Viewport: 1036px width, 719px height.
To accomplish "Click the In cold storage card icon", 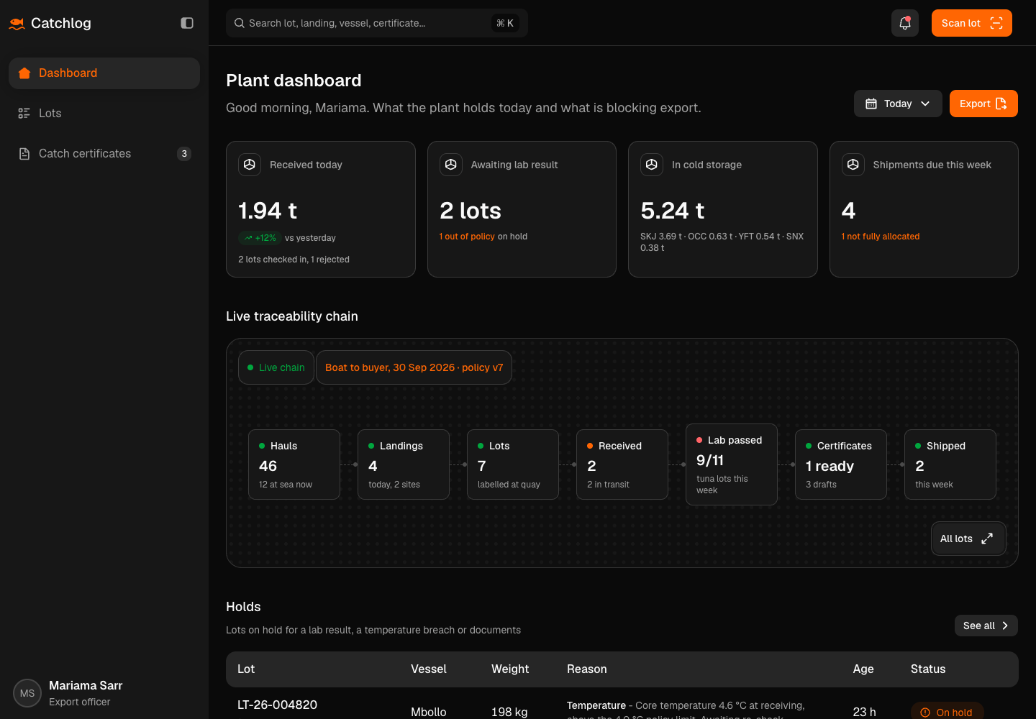I will tap(652, 165).
